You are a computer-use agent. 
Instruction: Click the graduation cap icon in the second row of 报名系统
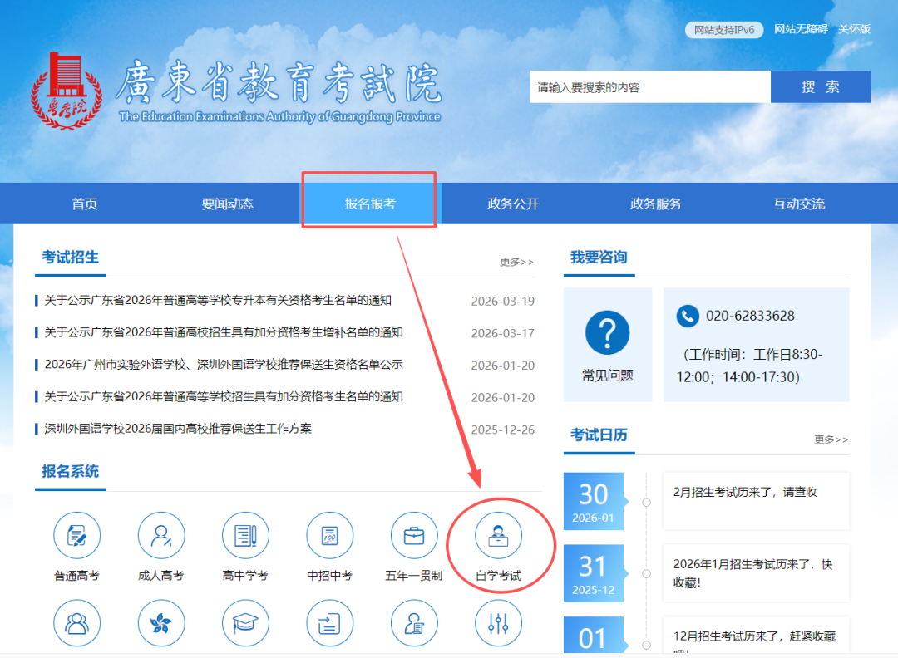[245, 623]
